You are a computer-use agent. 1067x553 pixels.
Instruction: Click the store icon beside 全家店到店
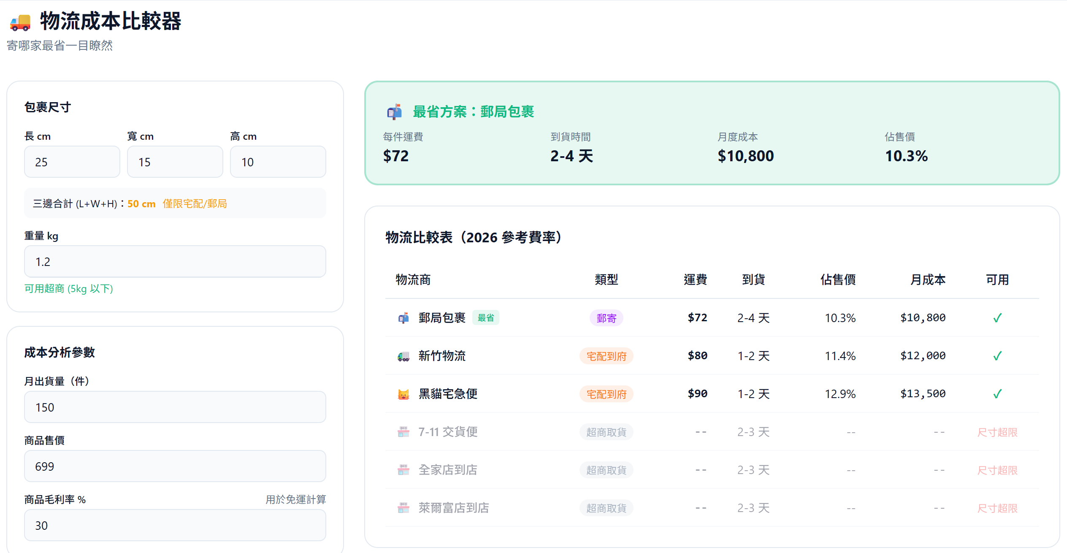(404, 469)
